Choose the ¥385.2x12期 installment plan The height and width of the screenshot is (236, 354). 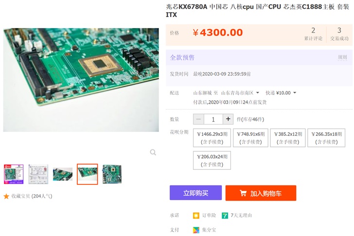point(288,138)
